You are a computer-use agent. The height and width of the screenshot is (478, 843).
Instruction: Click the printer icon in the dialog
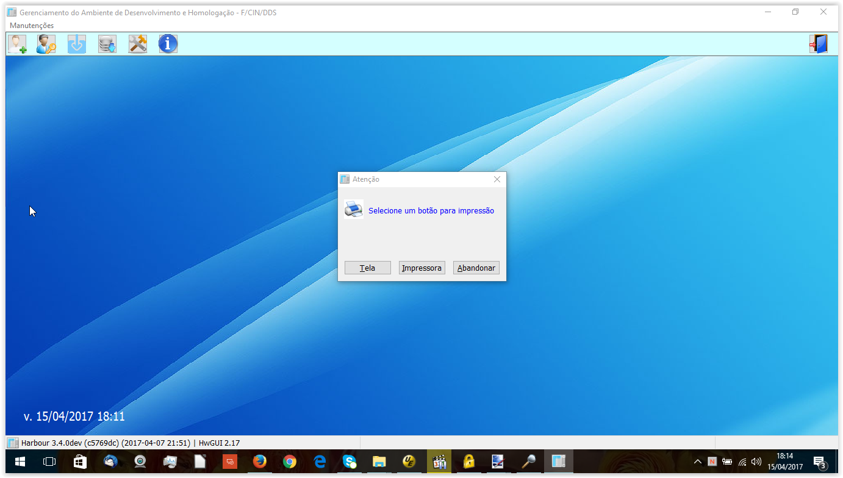354,209
